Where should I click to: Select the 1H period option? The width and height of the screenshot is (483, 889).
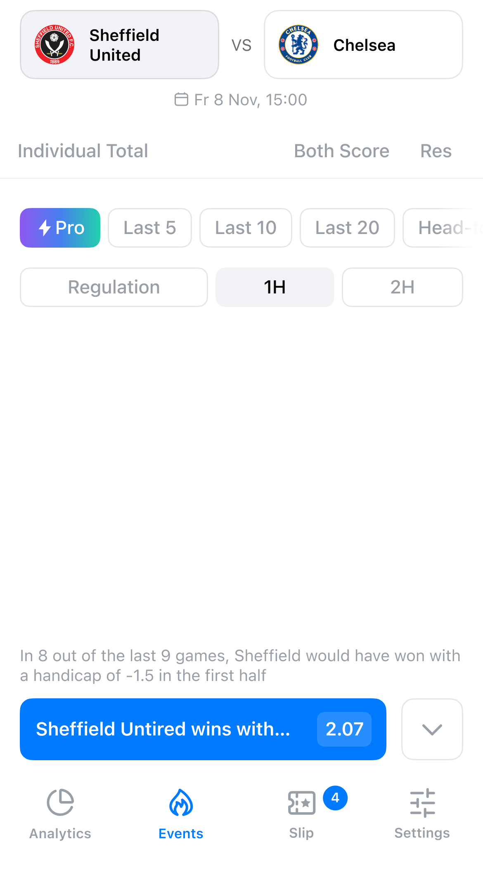(275, 287)
